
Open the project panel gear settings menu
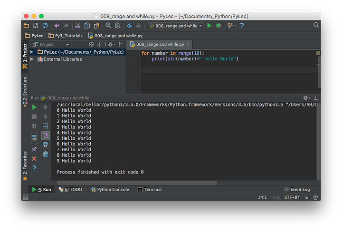[111, 44]
